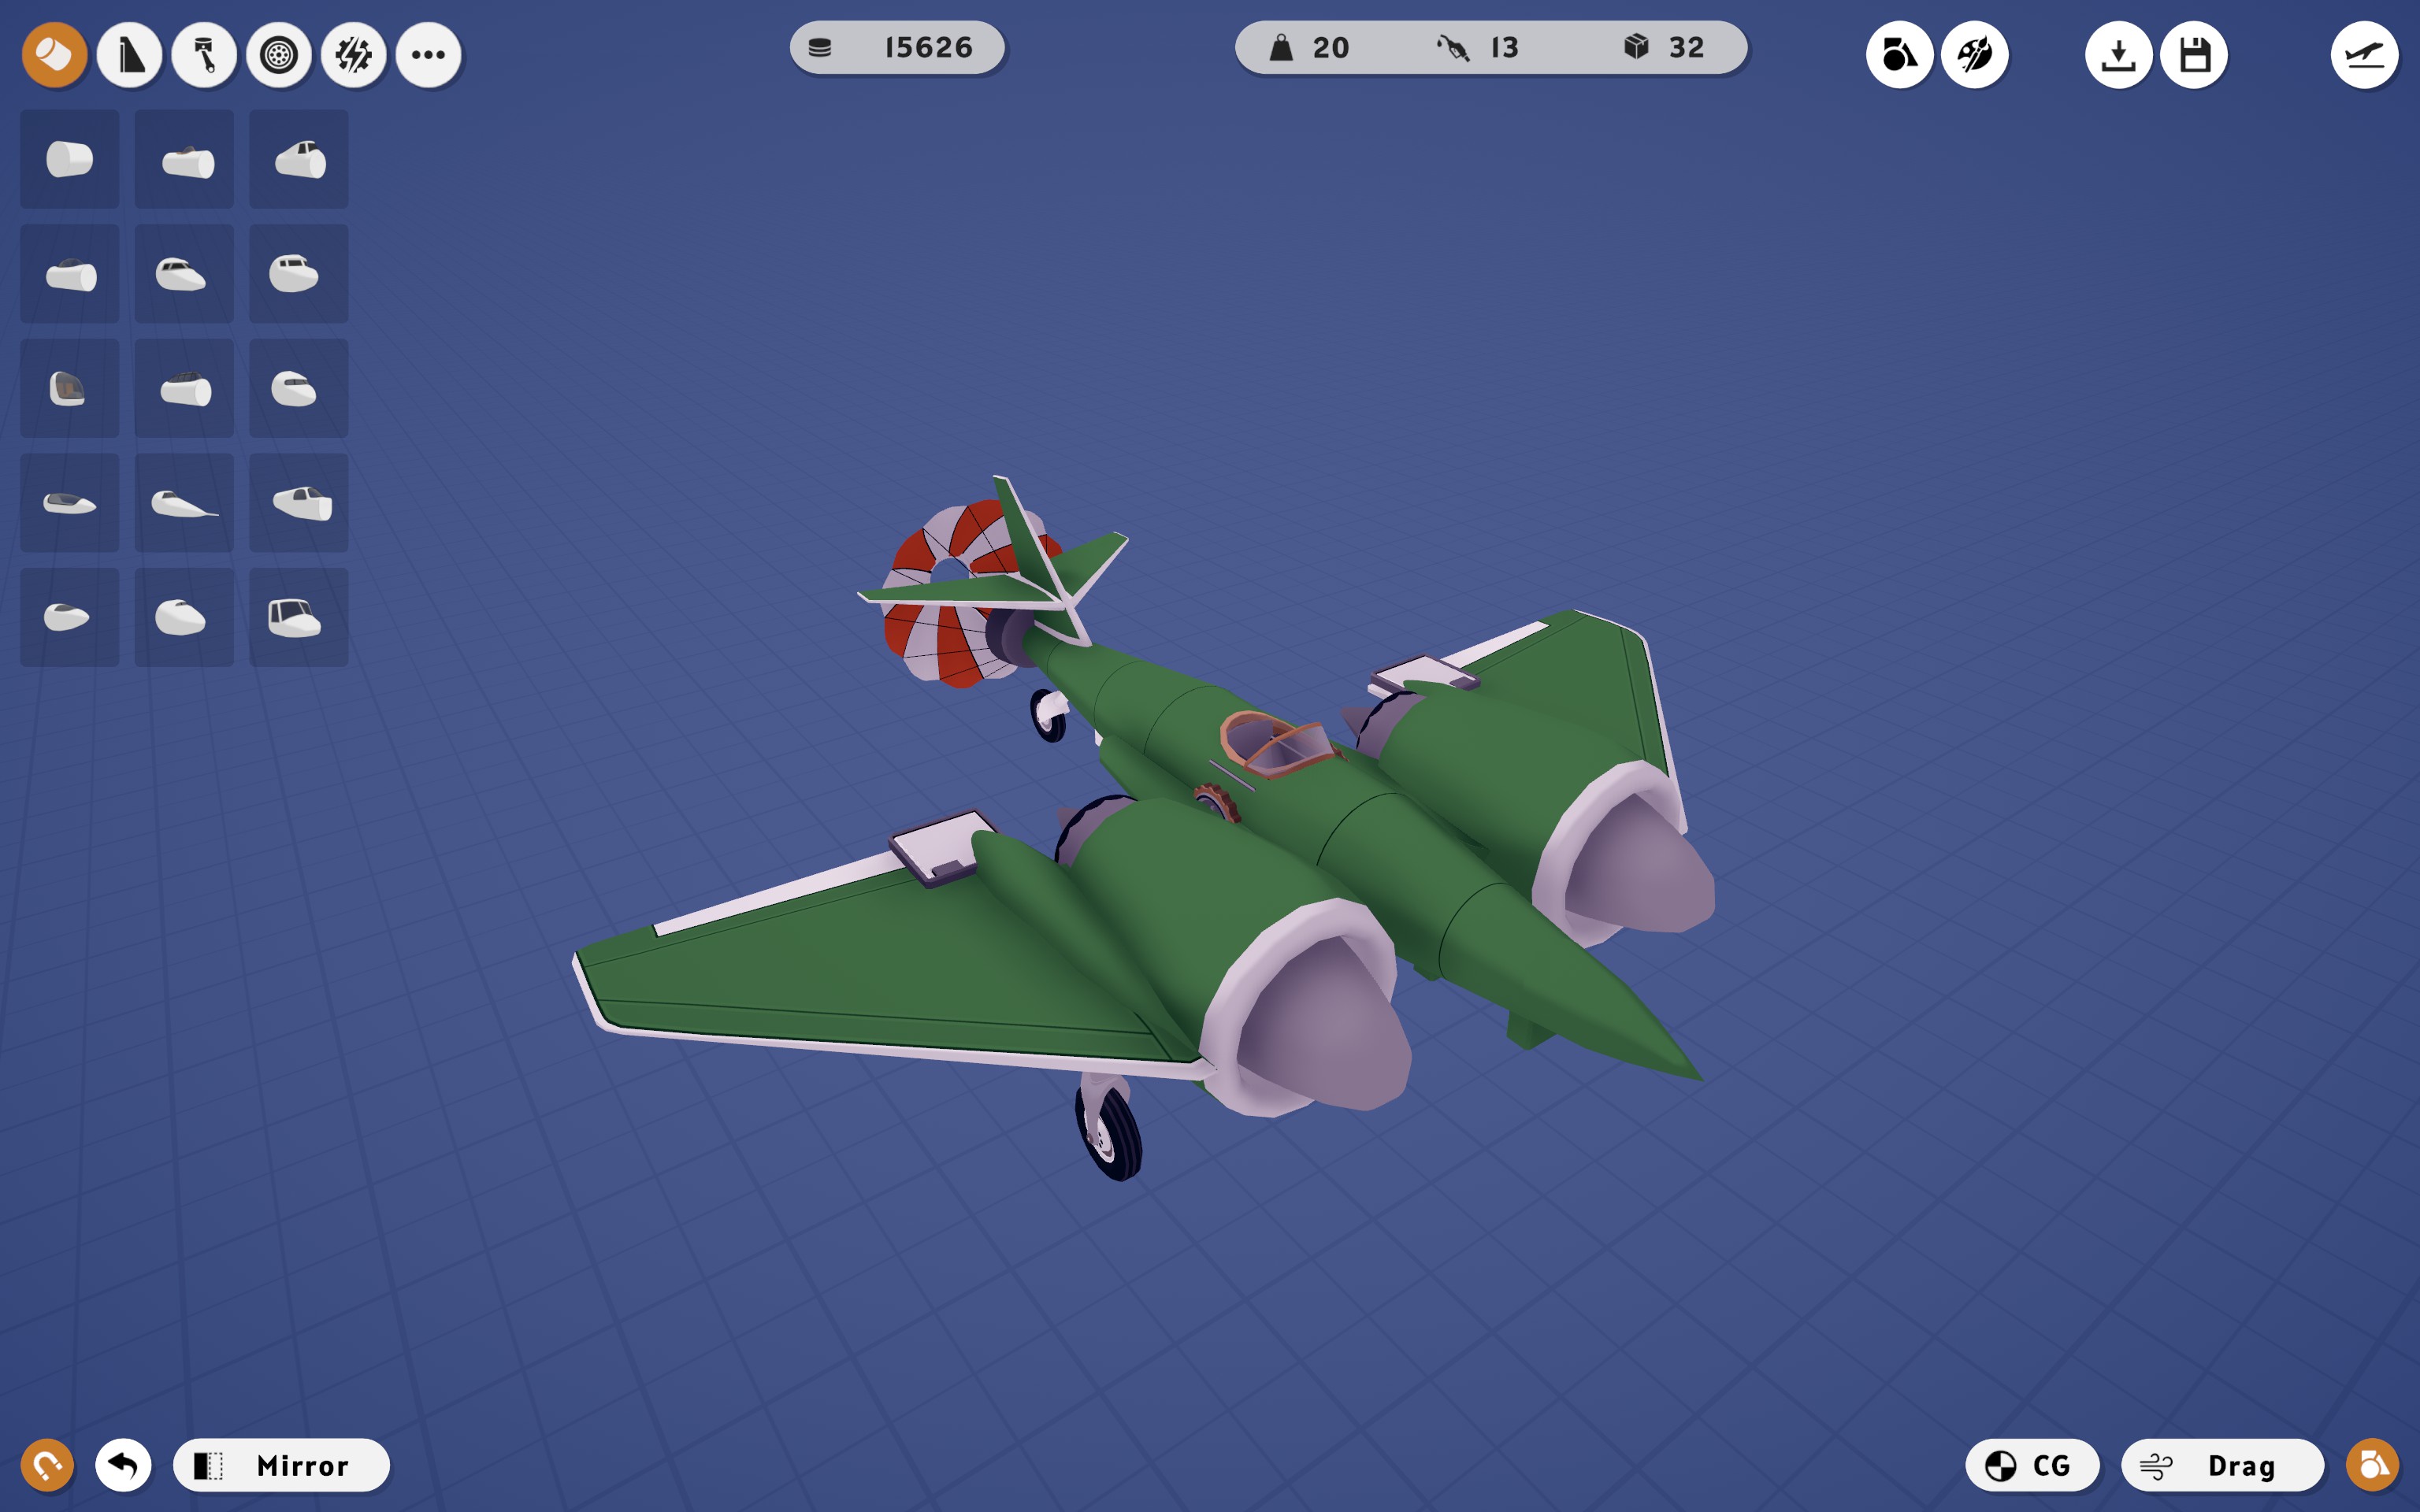This screenshot has height=1512, width=2420.
Task: Click the crossed-out propeller icon
Action: coord(1974,55)
